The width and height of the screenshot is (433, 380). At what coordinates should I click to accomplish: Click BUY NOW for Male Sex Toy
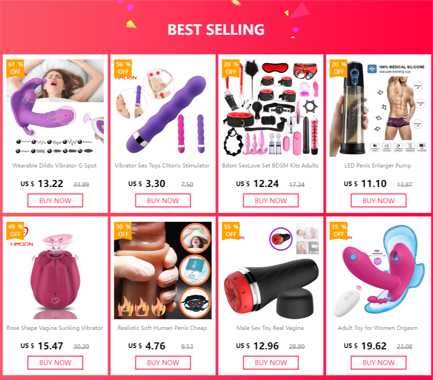click(x=270, y=363)
